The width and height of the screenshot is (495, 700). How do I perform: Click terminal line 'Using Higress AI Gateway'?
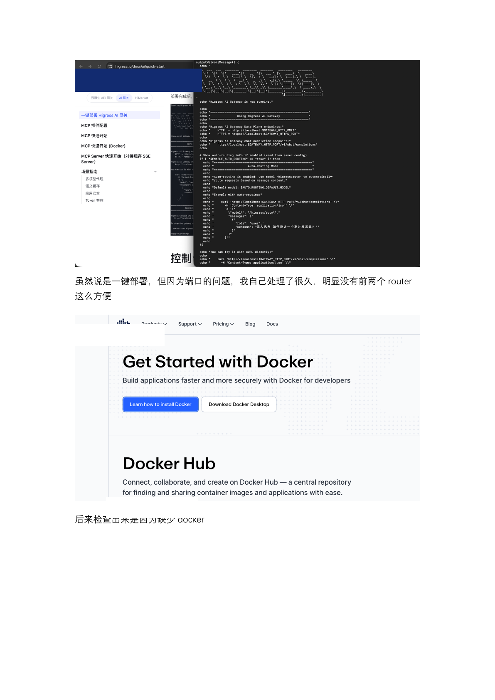258,116
